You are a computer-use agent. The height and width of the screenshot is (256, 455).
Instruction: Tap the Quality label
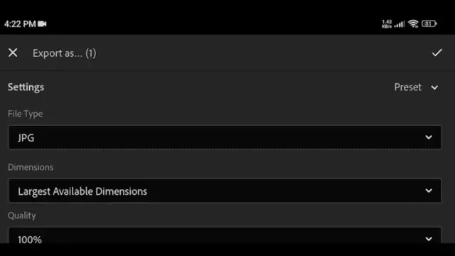point(22,215)
